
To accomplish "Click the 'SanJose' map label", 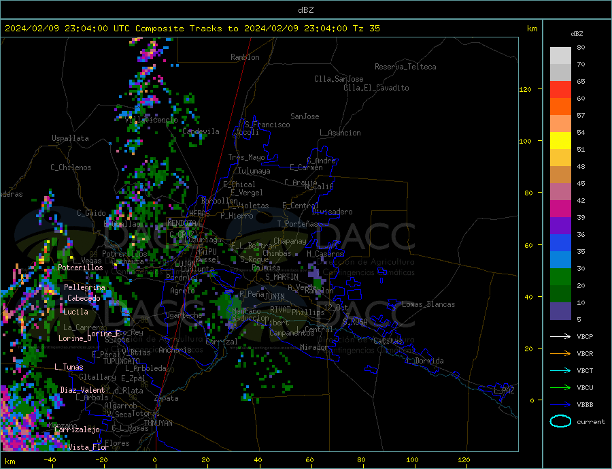I will (x=305, y=116).
